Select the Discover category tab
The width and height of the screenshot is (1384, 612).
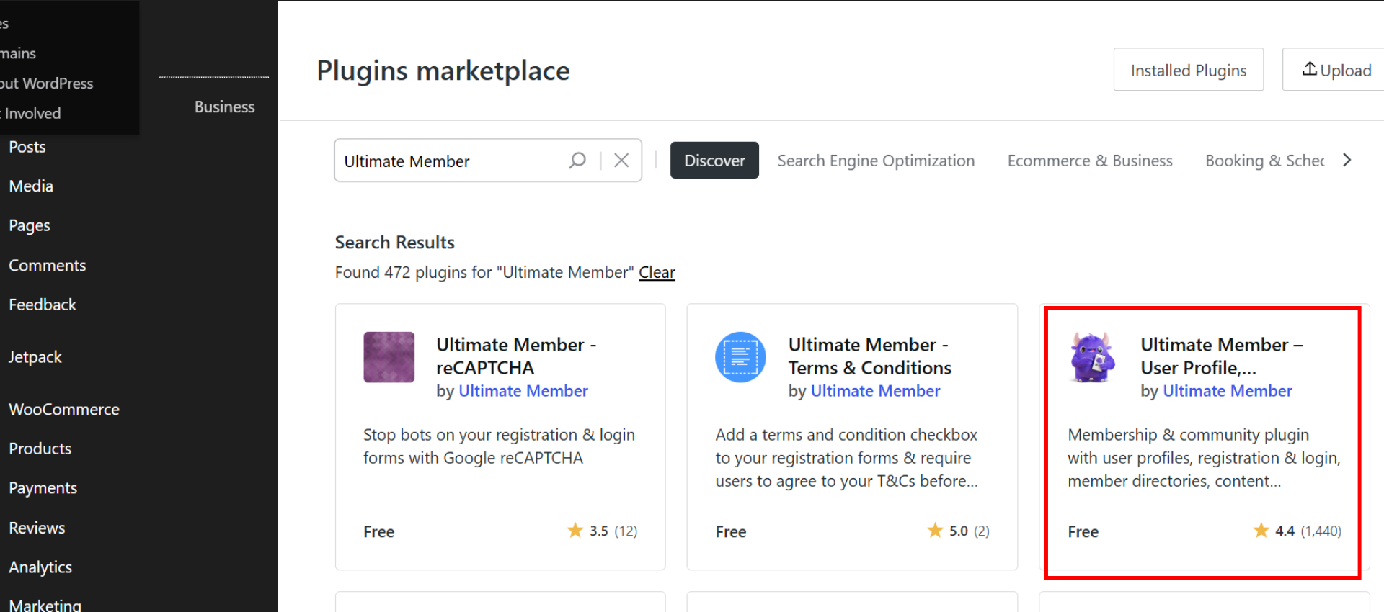coord(714,161)
